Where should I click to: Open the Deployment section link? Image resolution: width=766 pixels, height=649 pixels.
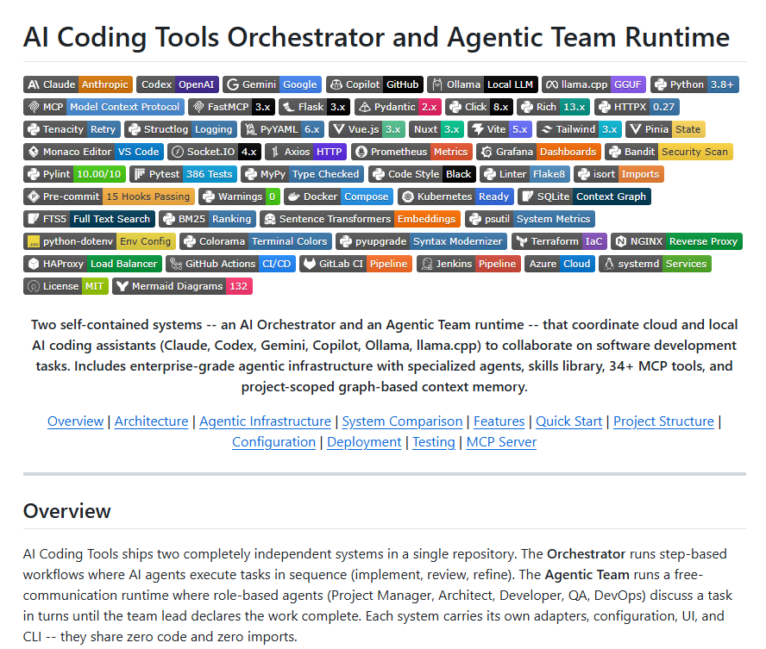(x=364, y=442)
